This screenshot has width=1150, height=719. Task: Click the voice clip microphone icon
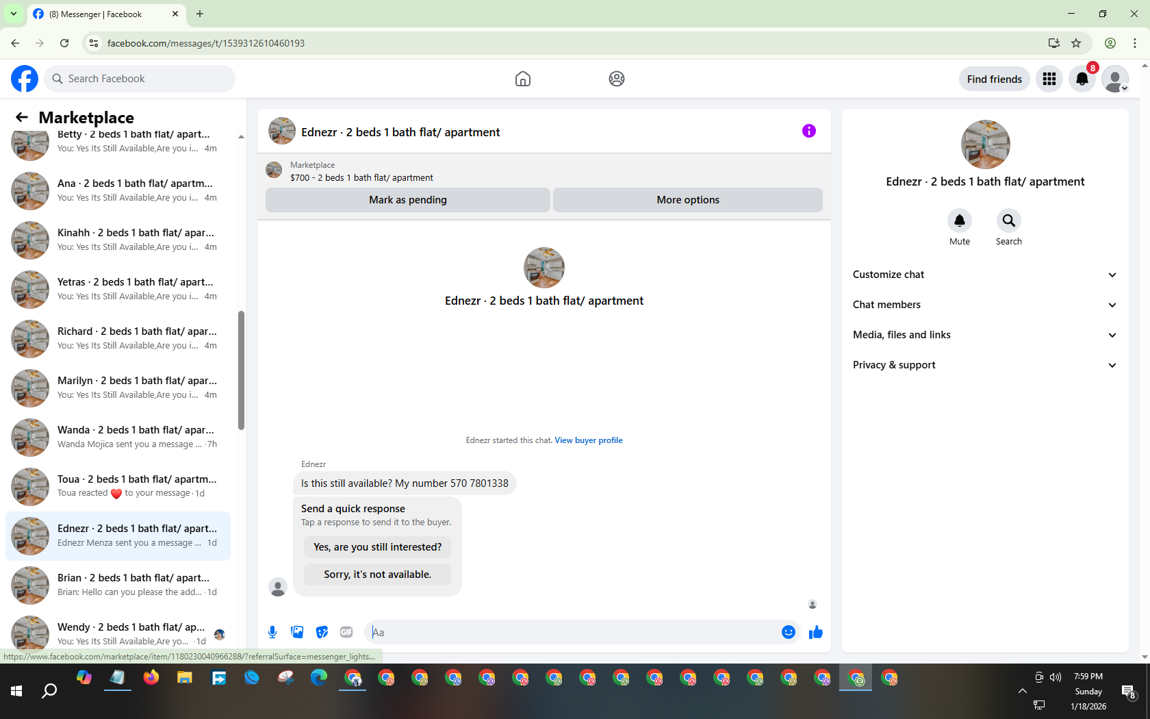[272, 632]
